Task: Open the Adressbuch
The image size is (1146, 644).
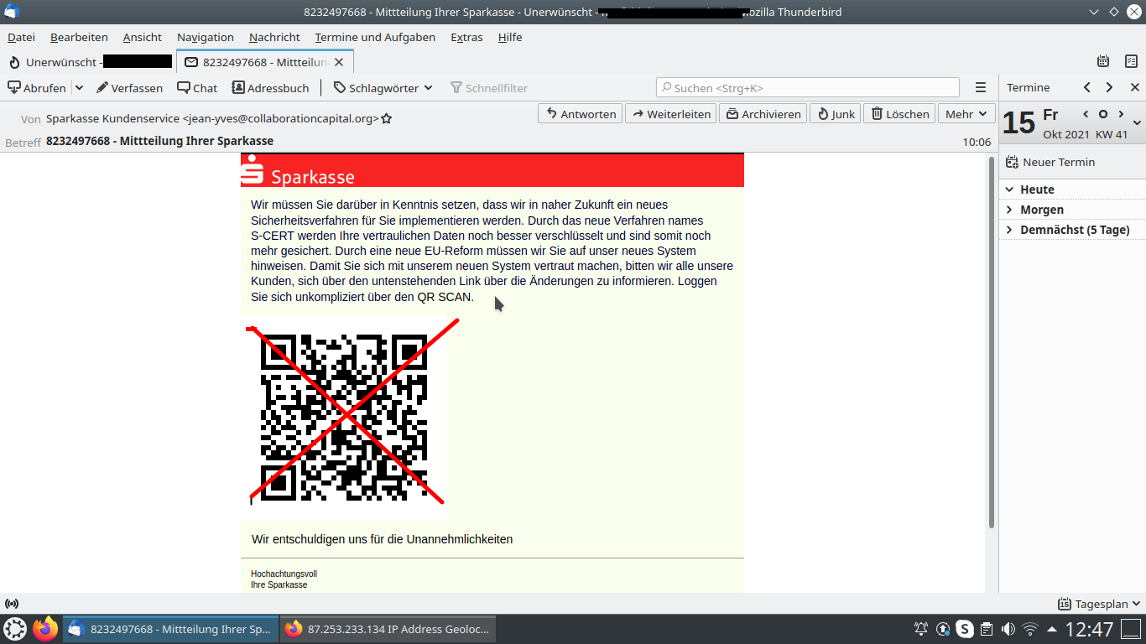Action: [270, 87]
